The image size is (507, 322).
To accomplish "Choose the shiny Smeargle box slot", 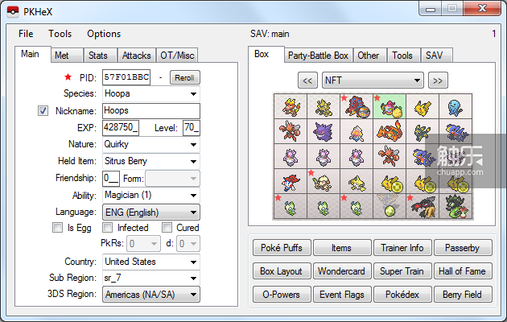I will tap(324, 181).
